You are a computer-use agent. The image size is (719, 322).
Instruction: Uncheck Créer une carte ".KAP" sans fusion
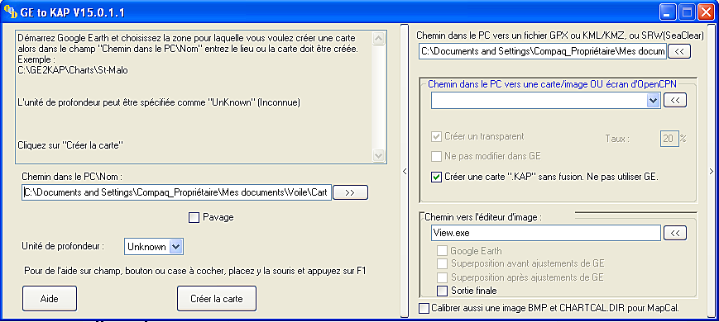point(437,177)
